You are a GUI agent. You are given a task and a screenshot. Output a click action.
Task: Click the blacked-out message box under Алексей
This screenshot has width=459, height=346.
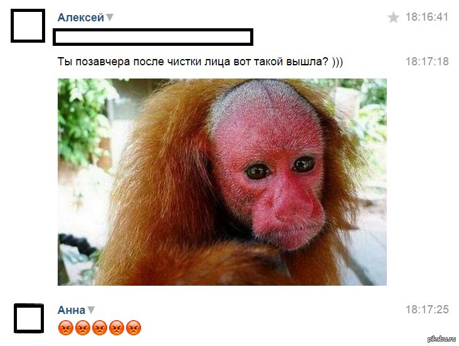tap(153, 37)
